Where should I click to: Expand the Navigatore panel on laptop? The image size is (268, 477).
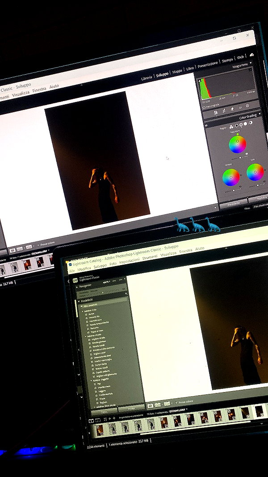(77, 287)
